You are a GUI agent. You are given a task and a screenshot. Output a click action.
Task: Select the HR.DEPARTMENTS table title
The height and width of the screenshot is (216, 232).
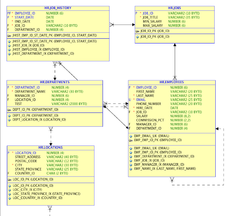click(x=55, y=82)
